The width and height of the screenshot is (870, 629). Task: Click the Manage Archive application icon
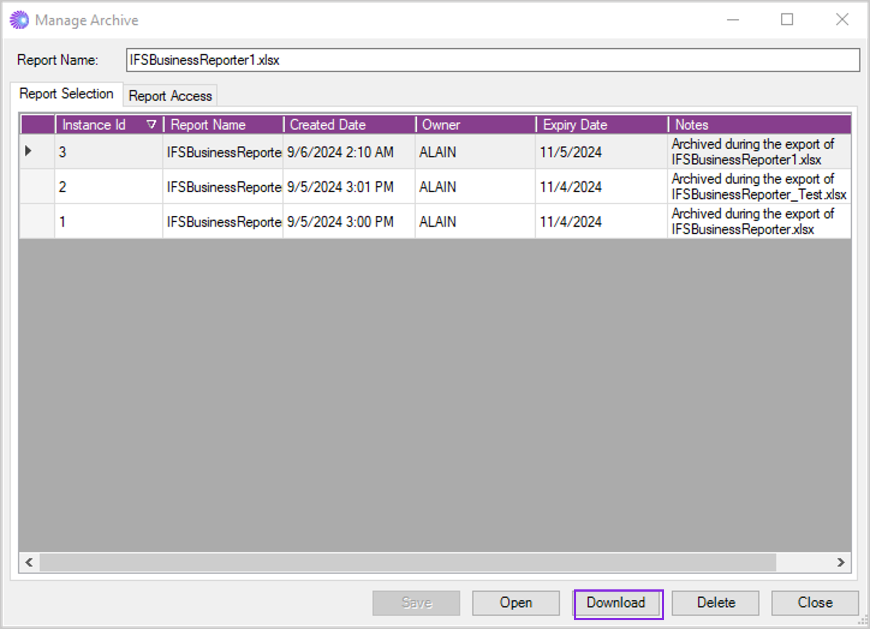(x=18, y=20)
